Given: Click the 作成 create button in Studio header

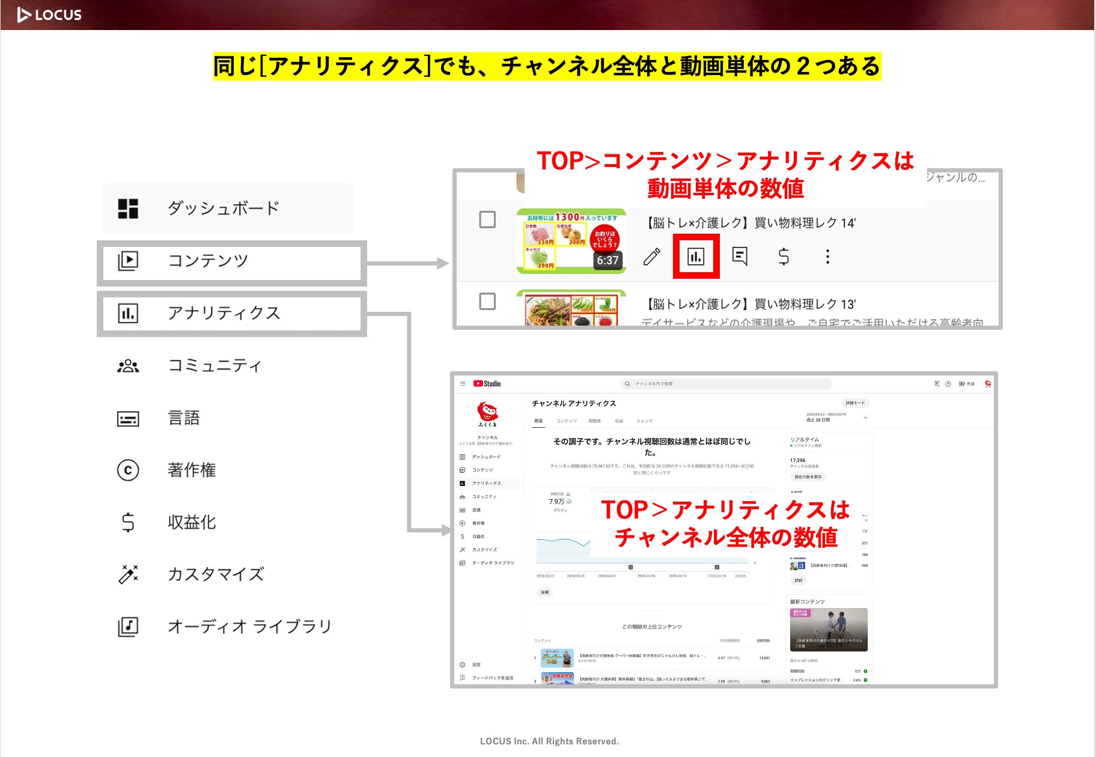Looking at the screenshot, I should (967, 383).
